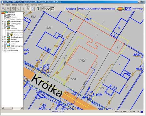146x116 pixels.
Task: Click the Ortofotomapa layer group icon
Action: click(x=8, y=22)
